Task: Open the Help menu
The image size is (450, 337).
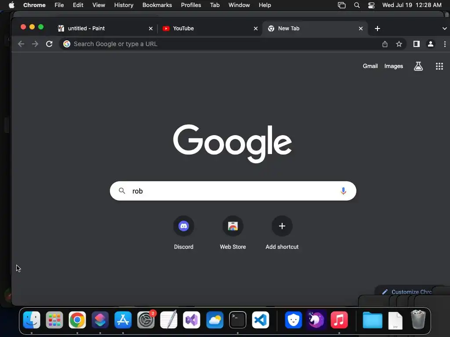Action: (x=265, y=5)
